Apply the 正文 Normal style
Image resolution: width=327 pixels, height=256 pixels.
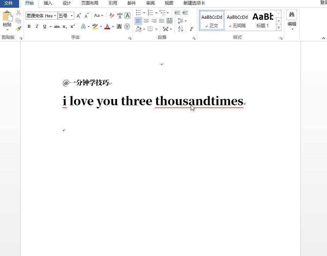click(x=212, y=20)
